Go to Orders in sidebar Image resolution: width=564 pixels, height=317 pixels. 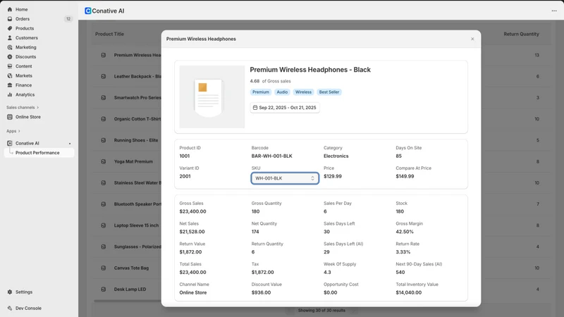pyautogui.click(x=23, y=19)
